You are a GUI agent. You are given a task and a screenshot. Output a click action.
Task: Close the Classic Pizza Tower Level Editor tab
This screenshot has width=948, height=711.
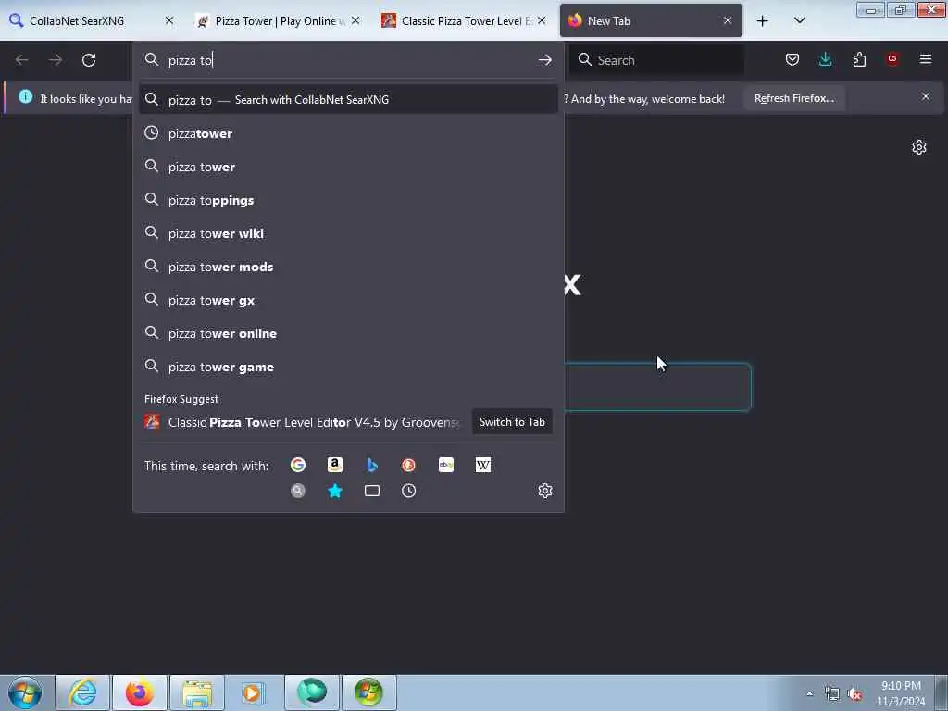[542, 21]
